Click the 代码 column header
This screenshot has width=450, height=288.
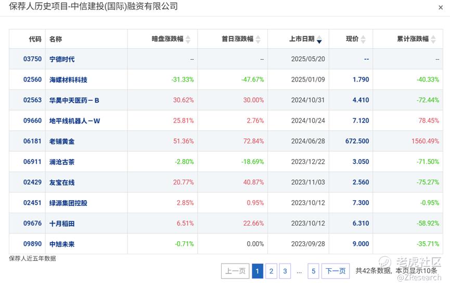pyautogui.click(x=35, y=39)
